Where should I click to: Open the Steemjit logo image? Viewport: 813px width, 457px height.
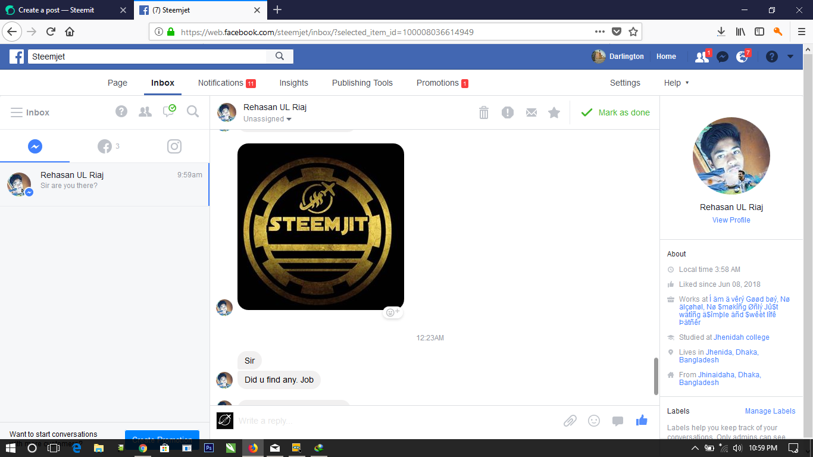pyautogui.click(x=321, y=227)
